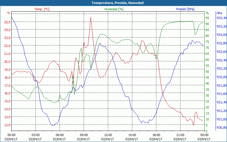Click temperature axis value '22,0'
Image resolution: width=227 pixels, height=142 pixels.
[7, 46]
